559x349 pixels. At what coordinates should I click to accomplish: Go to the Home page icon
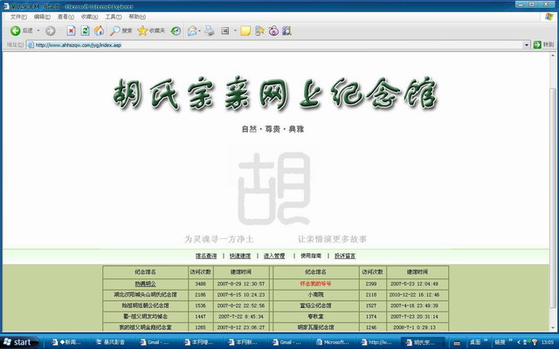point(99,31)
